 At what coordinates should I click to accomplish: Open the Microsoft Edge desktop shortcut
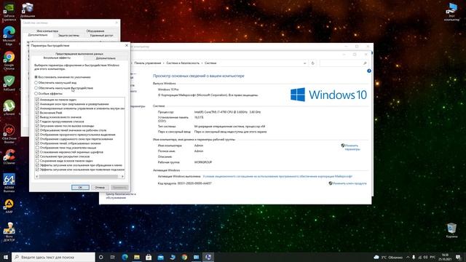point(9,36)
